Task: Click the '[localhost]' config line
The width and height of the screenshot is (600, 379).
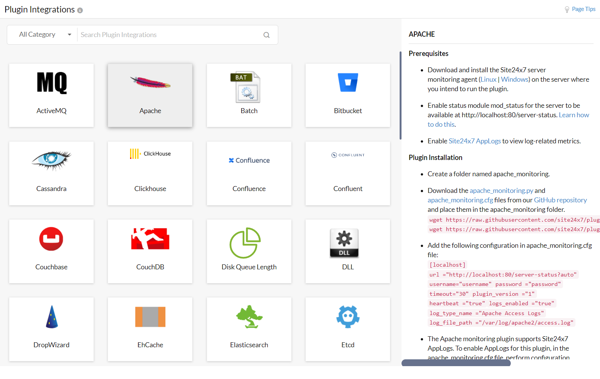Action: tap(448, 265)
